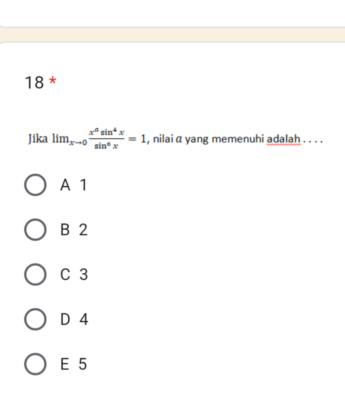Viewport: 345px width, 398px height.
Task: Click the answer text 'B 2'
Action: [74, 230]
